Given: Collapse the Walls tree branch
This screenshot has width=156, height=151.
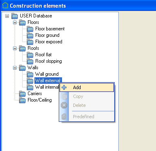Looking at the screenshot, I should pos(15,68).
